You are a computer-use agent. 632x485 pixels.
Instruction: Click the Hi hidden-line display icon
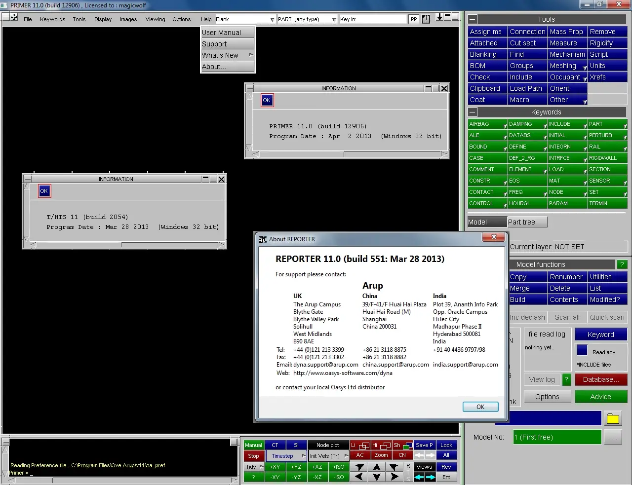381,445
